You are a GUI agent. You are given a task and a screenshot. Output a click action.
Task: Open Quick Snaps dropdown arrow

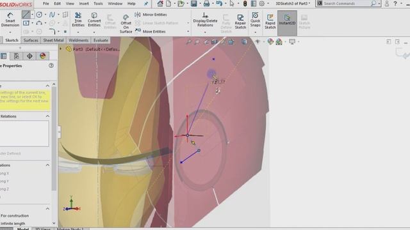(x=255, y=33)
